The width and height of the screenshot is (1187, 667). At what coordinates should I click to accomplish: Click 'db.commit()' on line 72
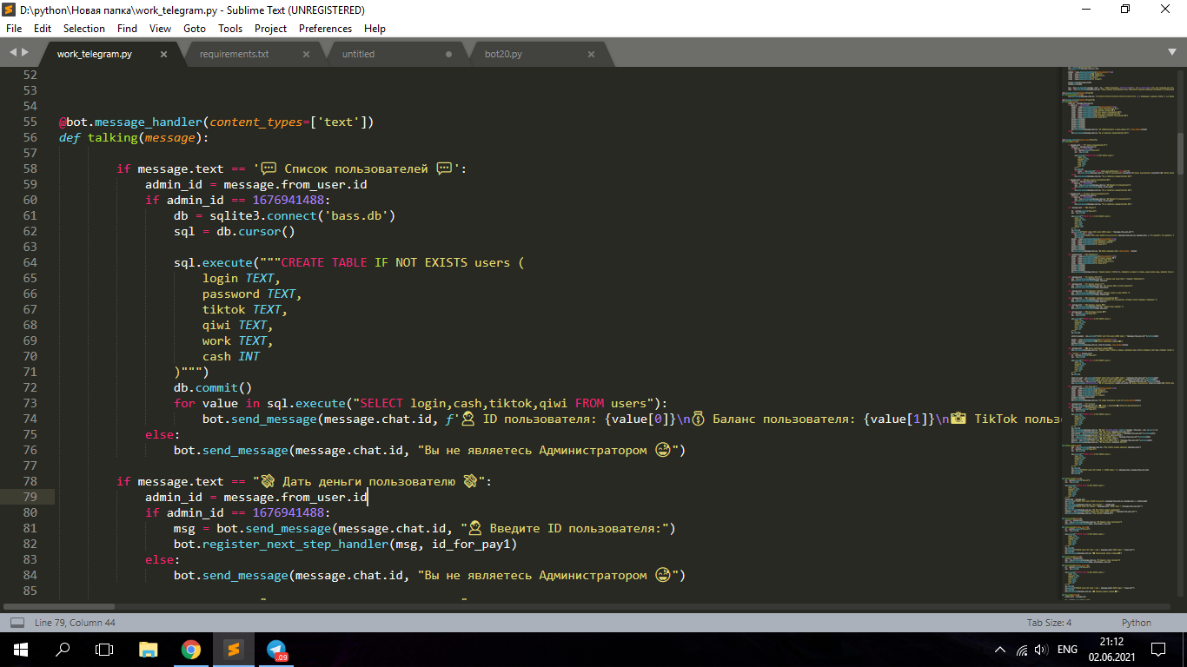point(213,387)
